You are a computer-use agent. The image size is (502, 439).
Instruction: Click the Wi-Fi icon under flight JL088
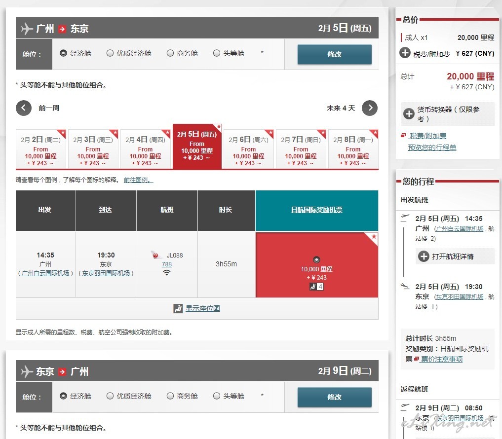(x=166, y=273)
